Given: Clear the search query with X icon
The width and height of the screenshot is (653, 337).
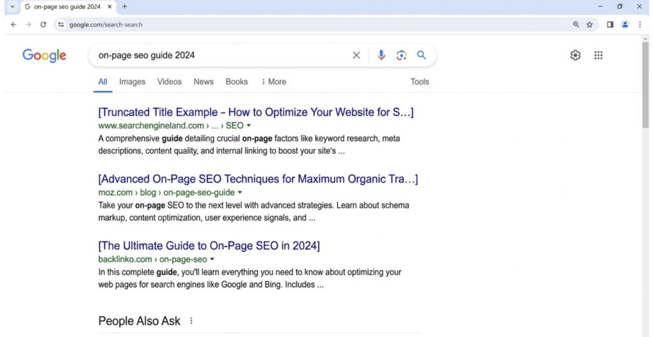Looking at the screenshot, I should coord(356,55).
